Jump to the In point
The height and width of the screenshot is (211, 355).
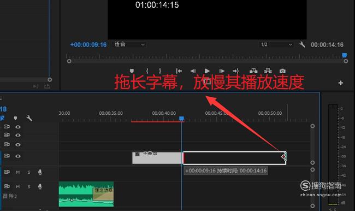click(179, 71)
